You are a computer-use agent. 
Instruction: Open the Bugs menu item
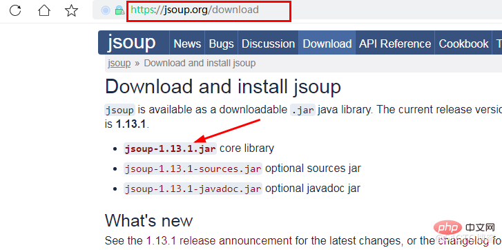pyautogui.click(x=221, y=44)
